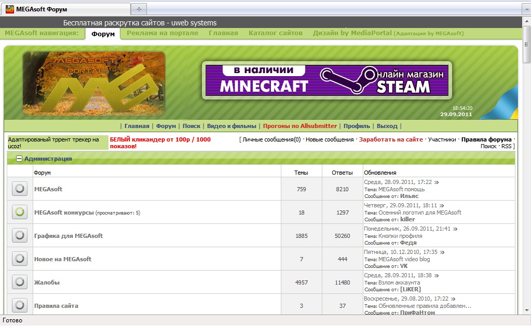Open user profile Федя
531x326 pixels.
pos(409,243)
